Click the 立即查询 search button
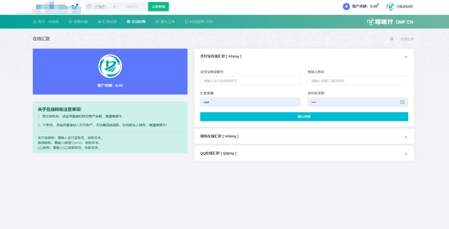 pos(158,6)
